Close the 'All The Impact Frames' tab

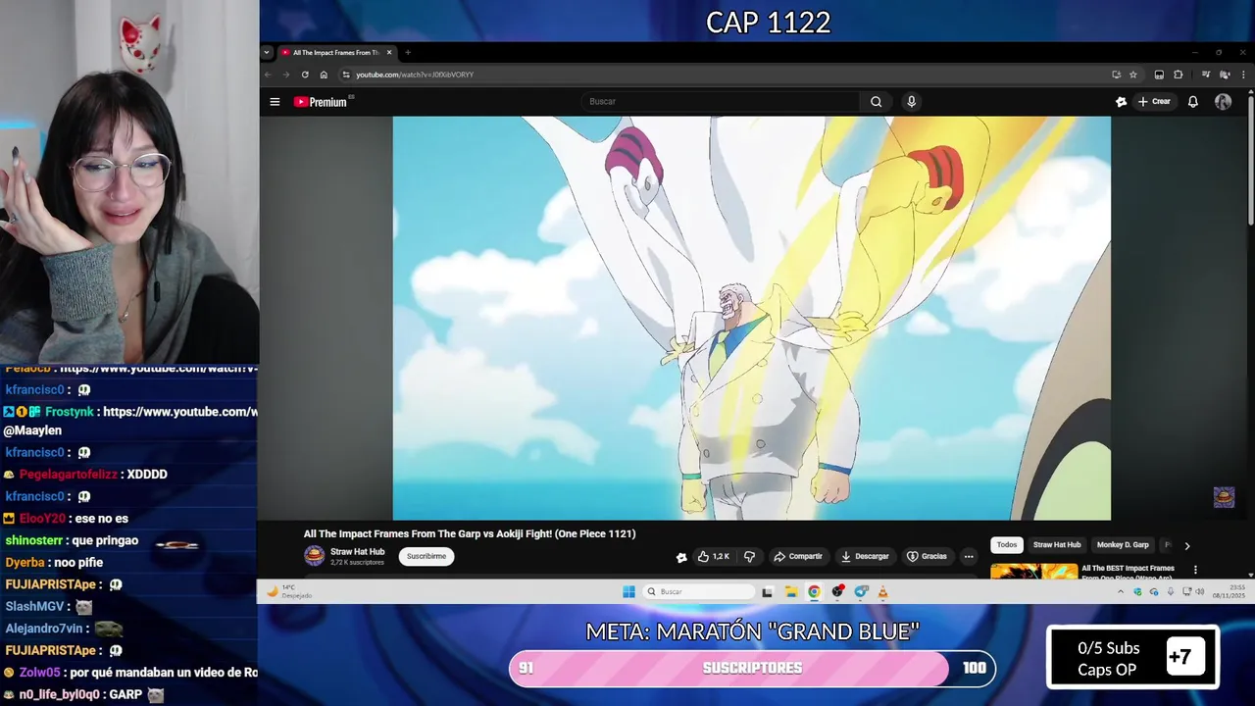click(x=389, y=53)
